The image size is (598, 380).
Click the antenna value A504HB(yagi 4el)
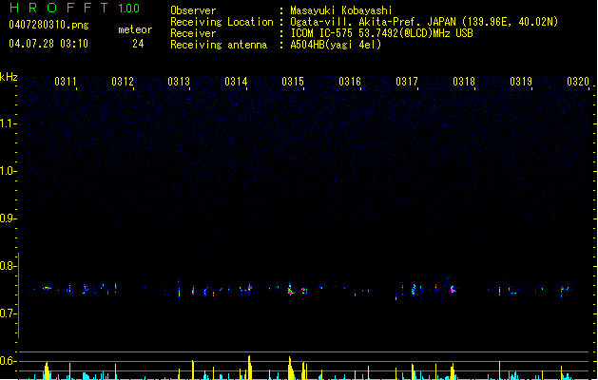(336, 45)
